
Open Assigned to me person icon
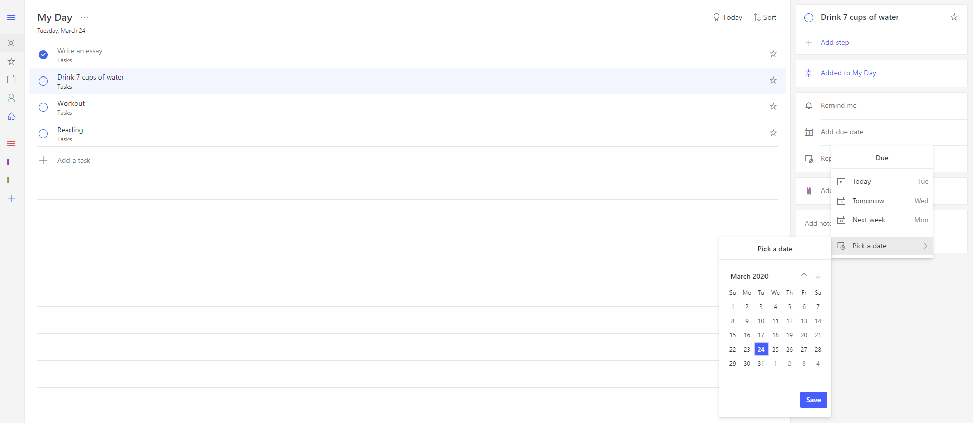(x=11, y=98)
